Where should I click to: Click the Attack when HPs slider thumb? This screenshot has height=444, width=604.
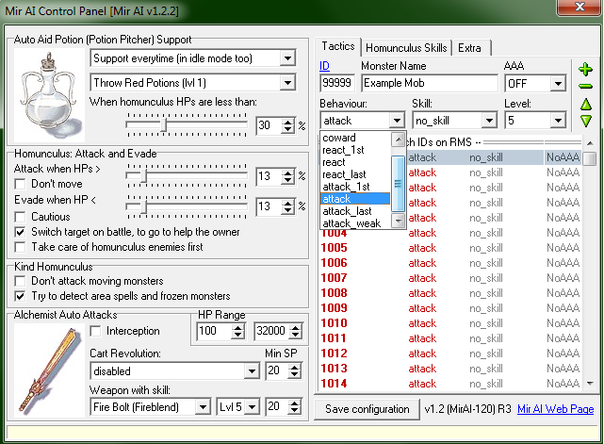(144, 176)
